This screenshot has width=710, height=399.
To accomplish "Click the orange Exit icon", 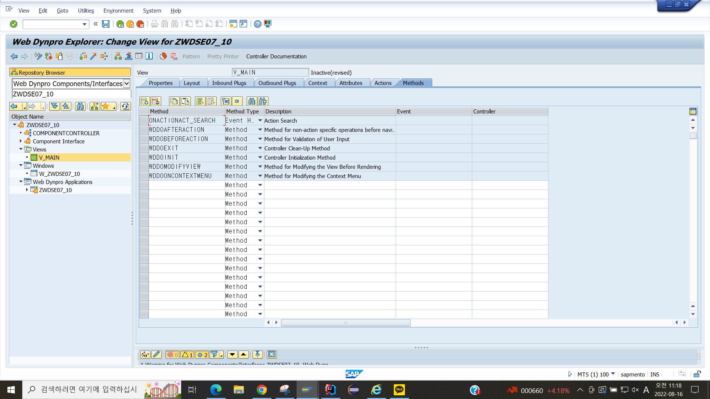I will coord(130,24).
